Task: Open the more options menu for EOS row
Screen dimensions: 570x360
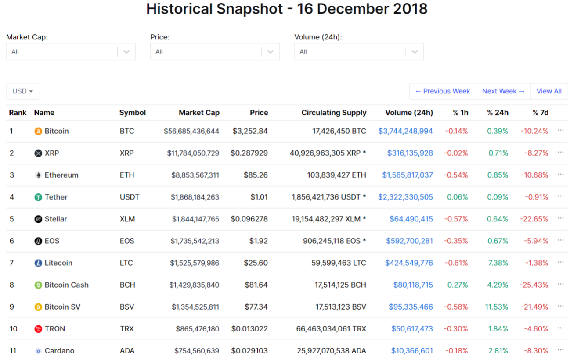Action: tap(560, 240)
